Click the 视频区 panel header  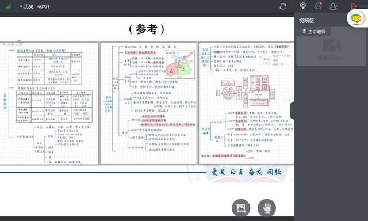point(306,21)
